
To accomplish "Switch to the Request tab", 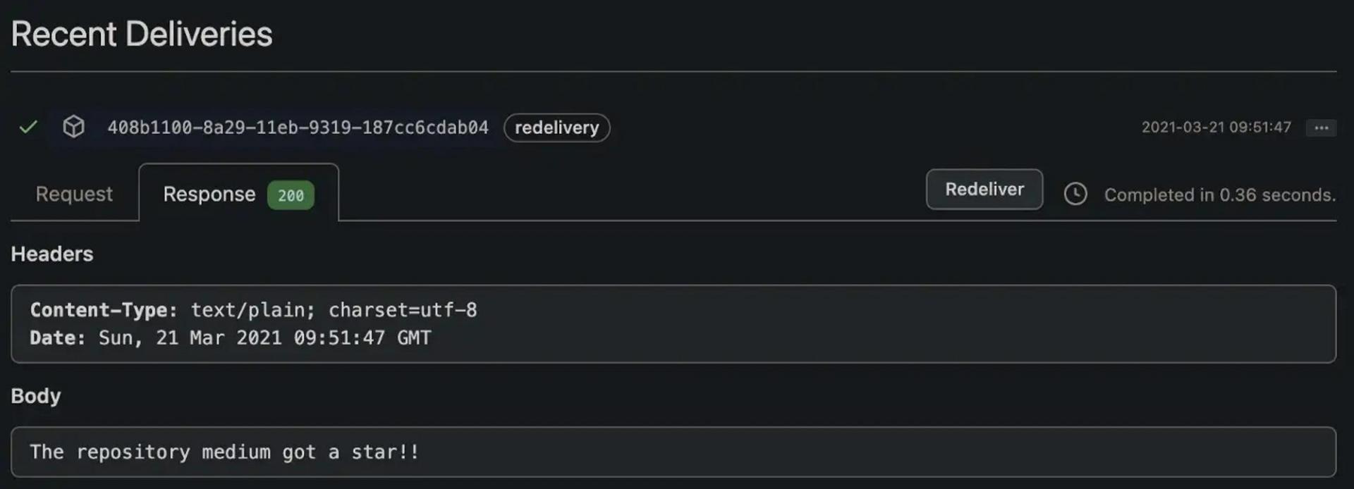I will click(x=74, y=194).
